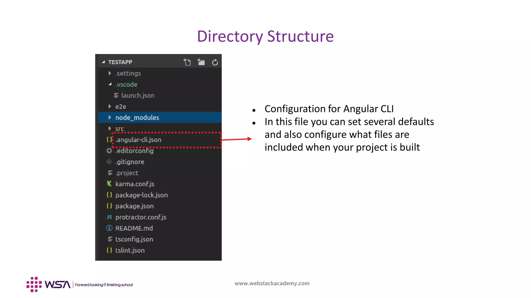This screenshot has height=298, width=531.
Task: Click the New File icon in explorer header
Action: click(x=187, y=62)
